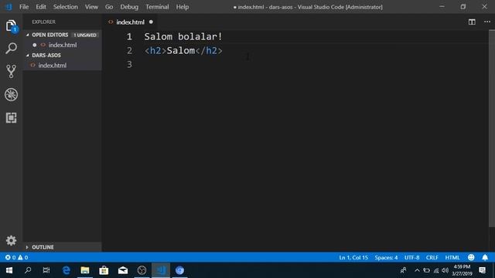Open the Source Control view

[x=11, y=72]
